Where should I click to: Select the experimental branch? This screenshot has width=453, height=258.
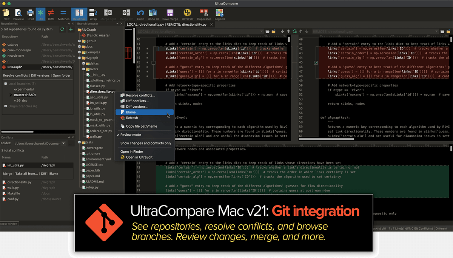pos(24,89)
